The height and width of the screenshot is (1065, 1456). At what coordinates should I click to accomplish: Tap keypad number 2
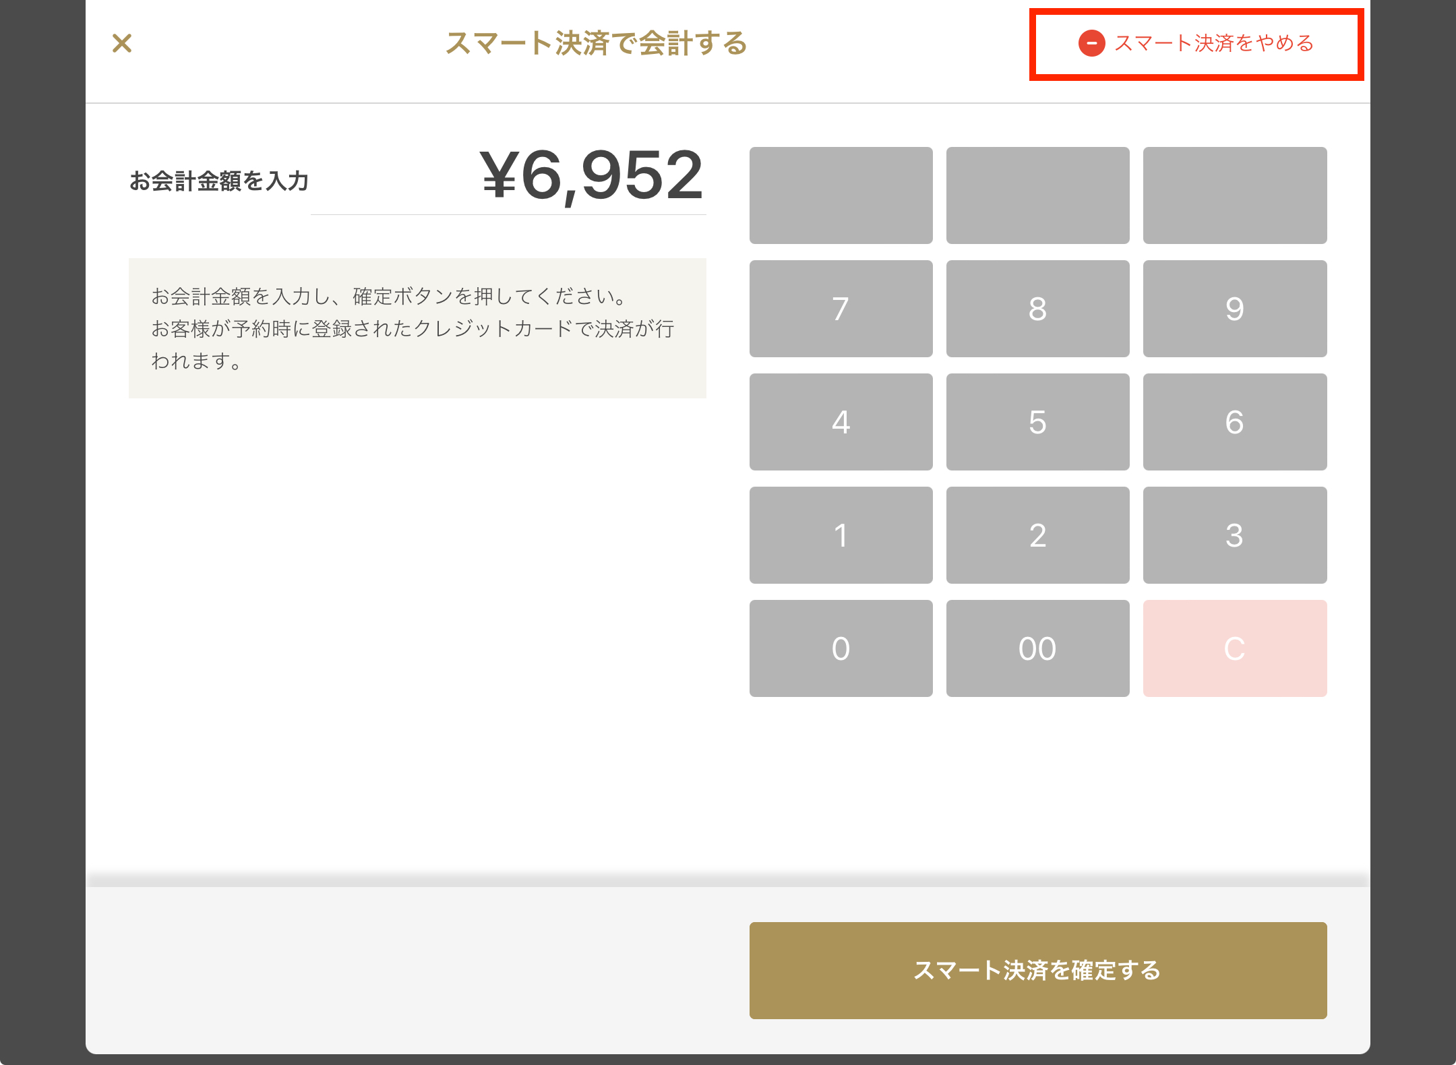[1037, 535]
